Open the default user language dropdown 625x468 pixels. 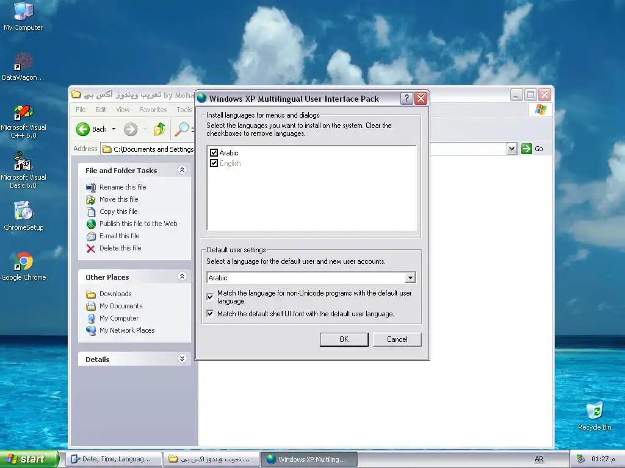[410, 277]
